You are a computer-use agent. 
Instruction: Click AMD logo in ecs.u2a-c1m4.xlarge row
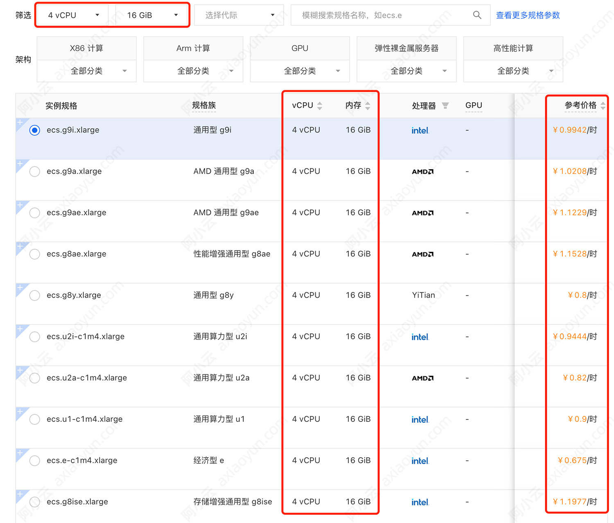423,378
